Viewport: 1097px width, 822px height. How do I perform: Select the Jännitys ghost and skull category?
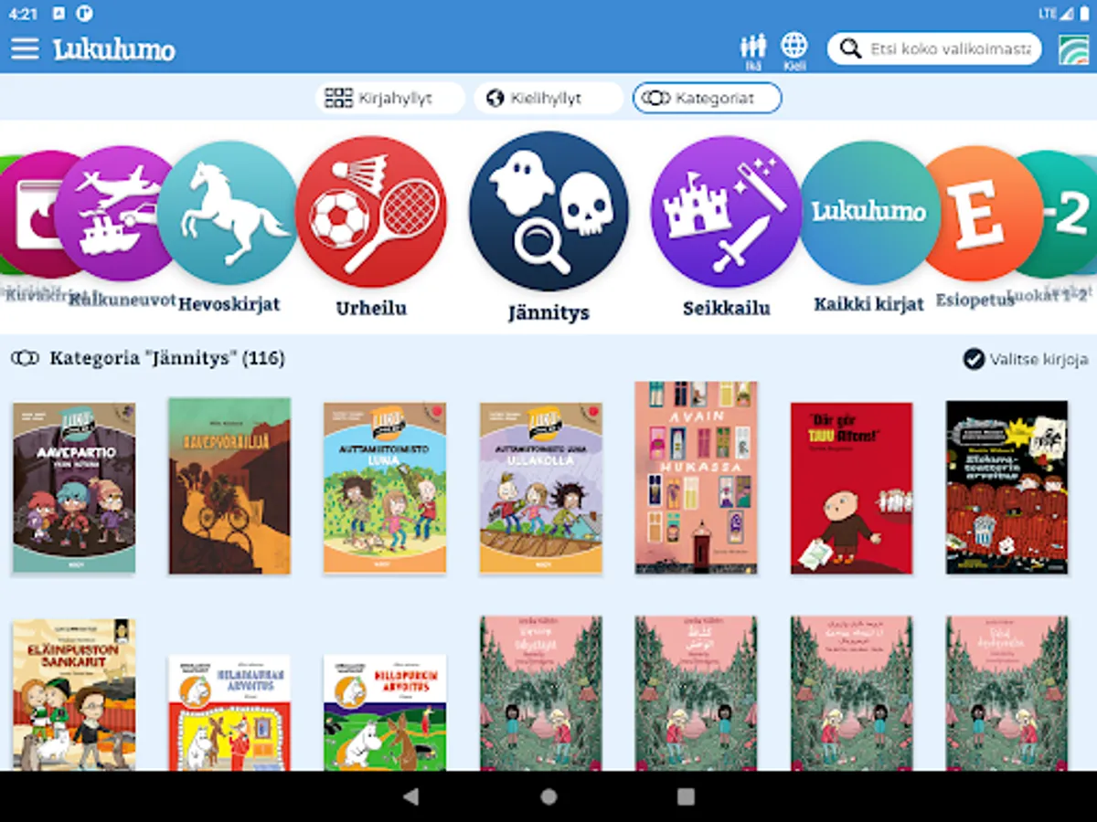pos(548,211)
